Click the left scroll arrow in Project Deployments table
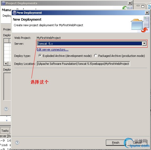 pyautogui.click(x=6, y=64)
